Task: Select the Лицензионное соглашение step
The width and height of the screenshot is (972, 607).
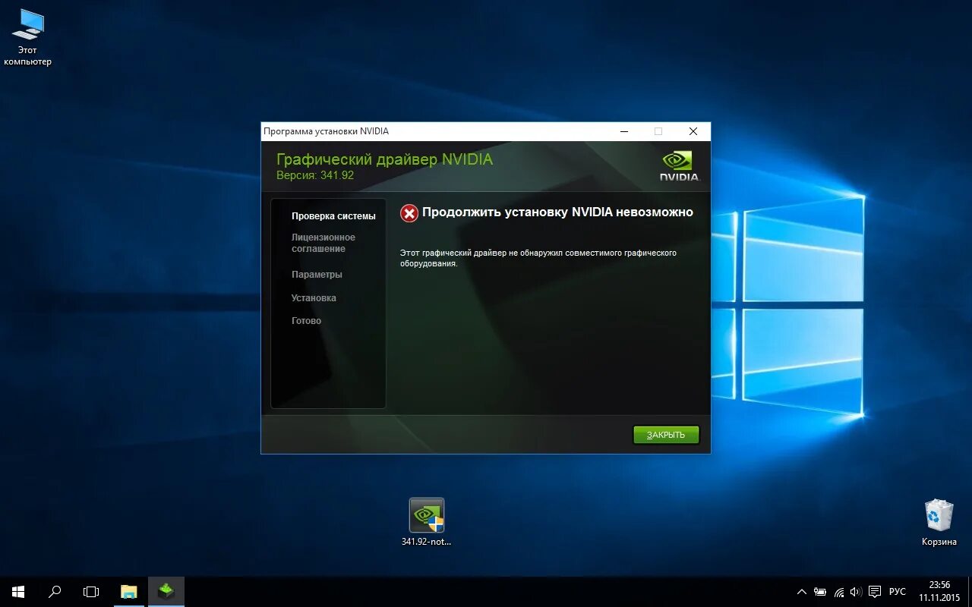Action: click(x=323, y=243)
